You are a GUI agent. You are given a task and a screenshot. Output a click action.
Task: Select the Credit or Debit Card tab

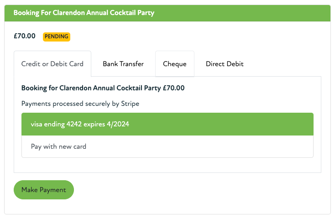(52, 64)
